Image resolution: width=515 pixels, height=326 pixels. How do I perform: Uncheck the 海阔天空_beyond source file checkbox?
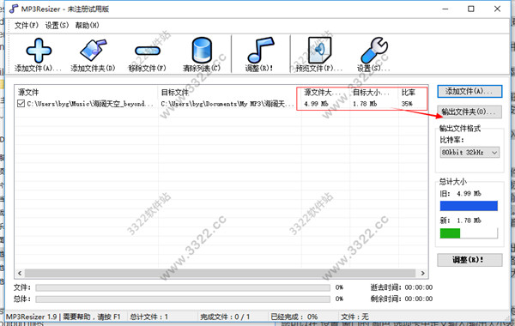click(x=21, y=104)
